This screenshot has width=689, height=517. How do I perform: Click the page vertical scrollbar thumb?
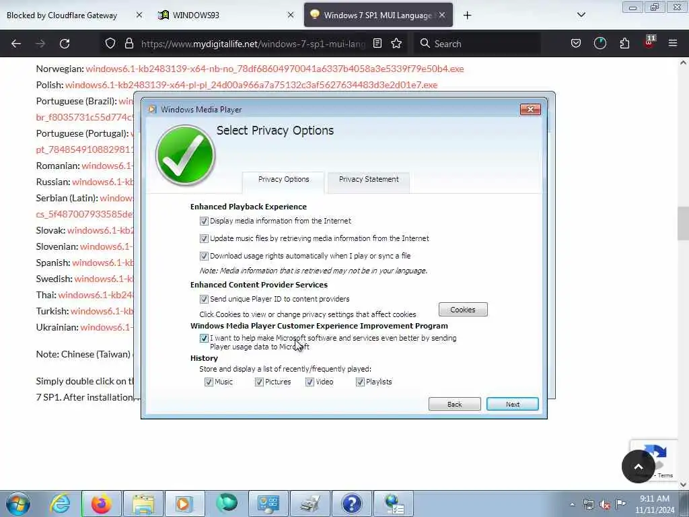683,223
